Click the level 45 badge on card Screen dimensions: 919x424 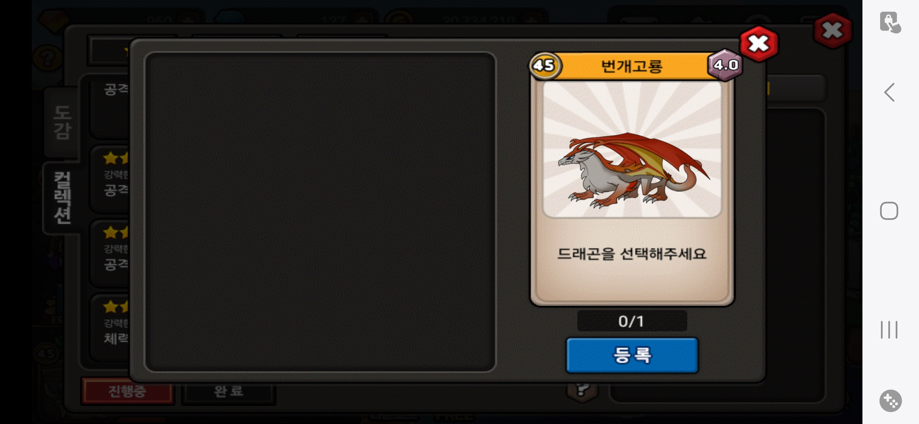point(544,65)
